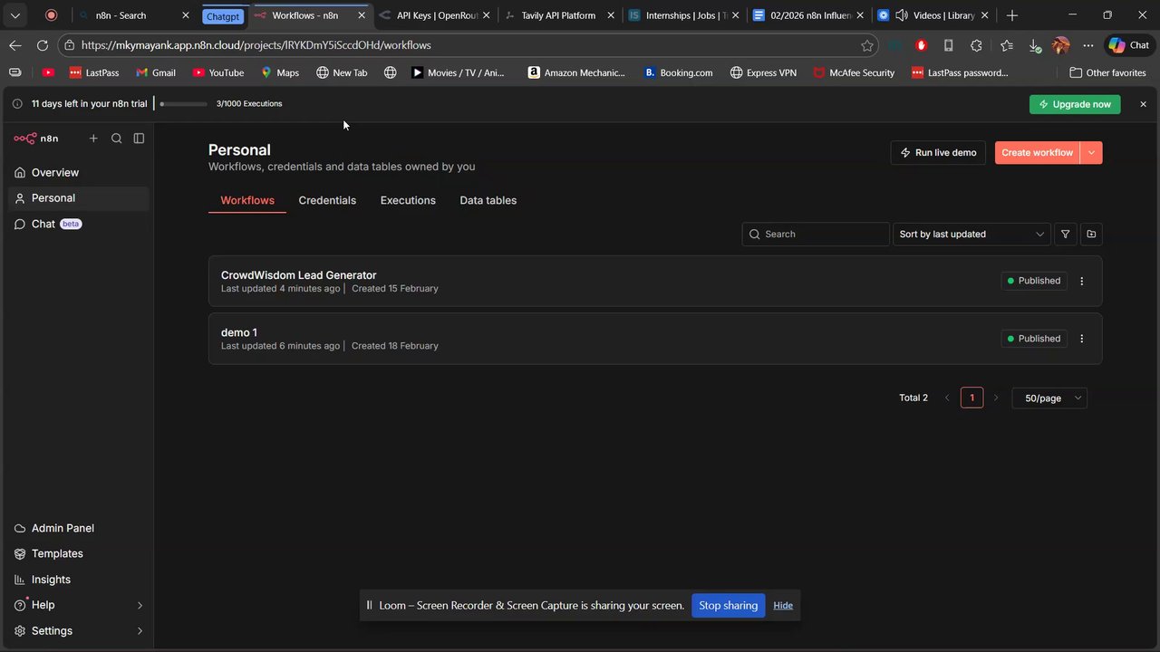
Task: Select Personal in the sidebar
Action: click(x=78, y=198)
